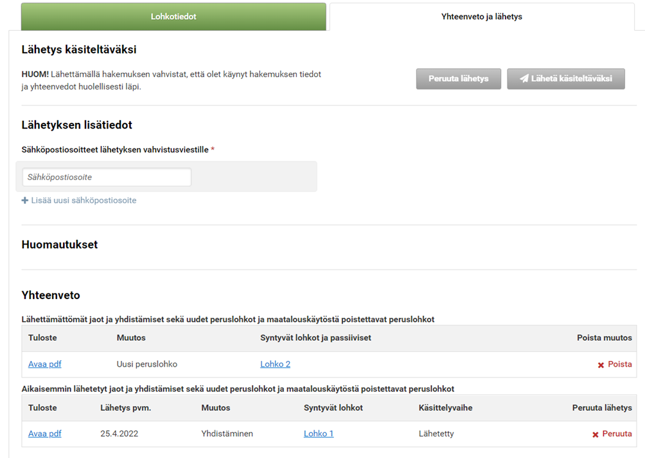Focus the Sähköpostiosoite input field

coord(107,177)
